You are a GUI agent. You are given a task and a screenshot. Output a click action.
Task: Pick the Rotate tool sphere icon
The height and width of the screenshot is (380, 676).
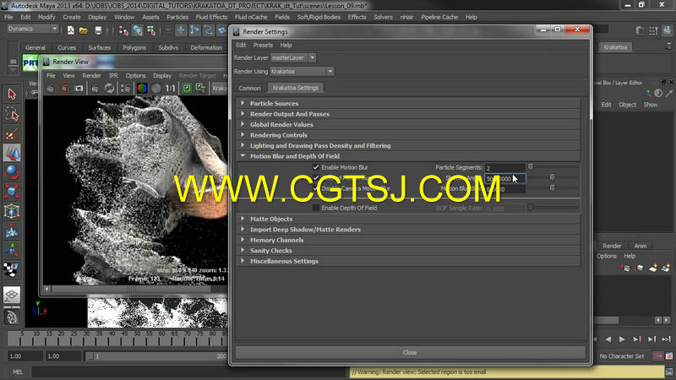12,172
